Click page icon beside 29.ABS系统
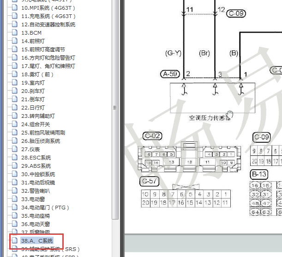 (x=15, y=165)
